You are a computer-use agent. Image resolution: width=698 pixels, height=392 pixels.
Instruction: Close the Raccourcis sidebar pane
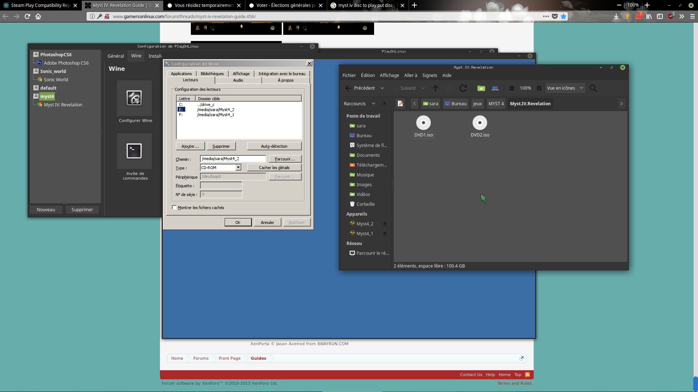pos(385,103)
